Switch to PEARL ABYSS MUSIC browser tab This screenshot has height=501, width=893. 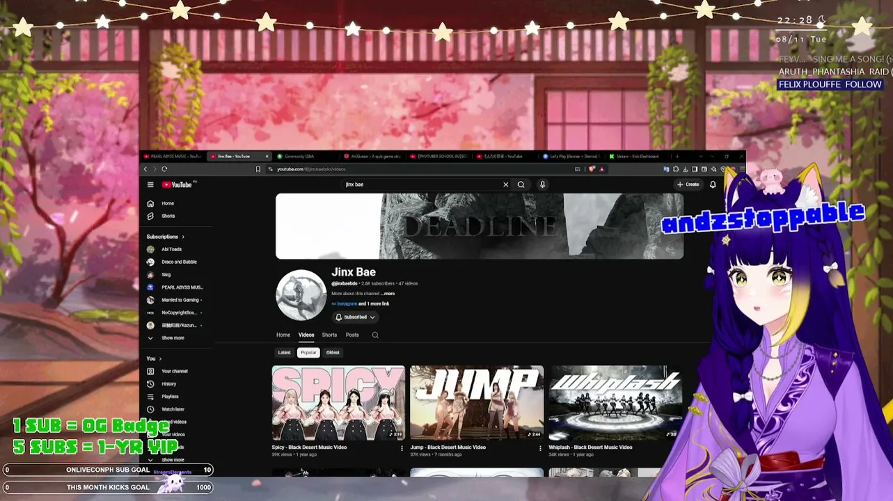(173, 157)
